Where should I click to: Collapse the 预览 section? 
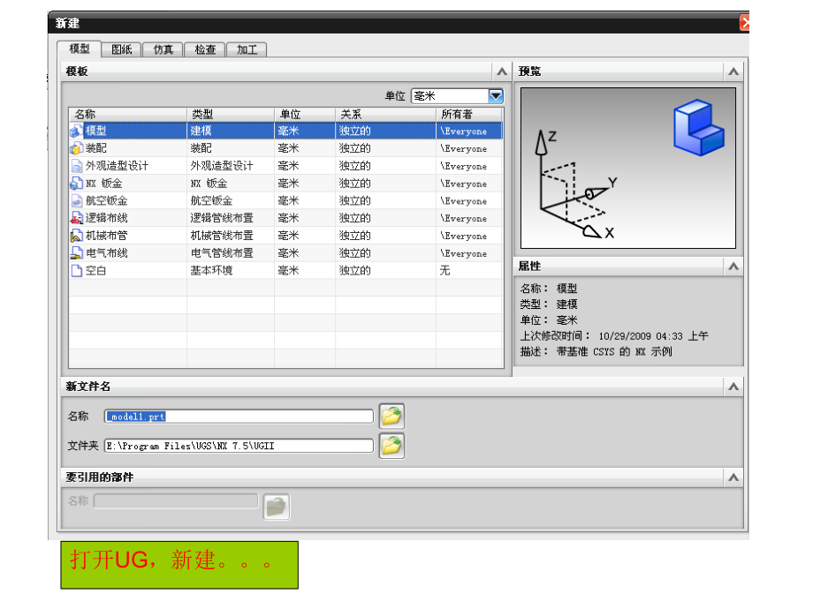pyautogui.click(x=733, y=71)
